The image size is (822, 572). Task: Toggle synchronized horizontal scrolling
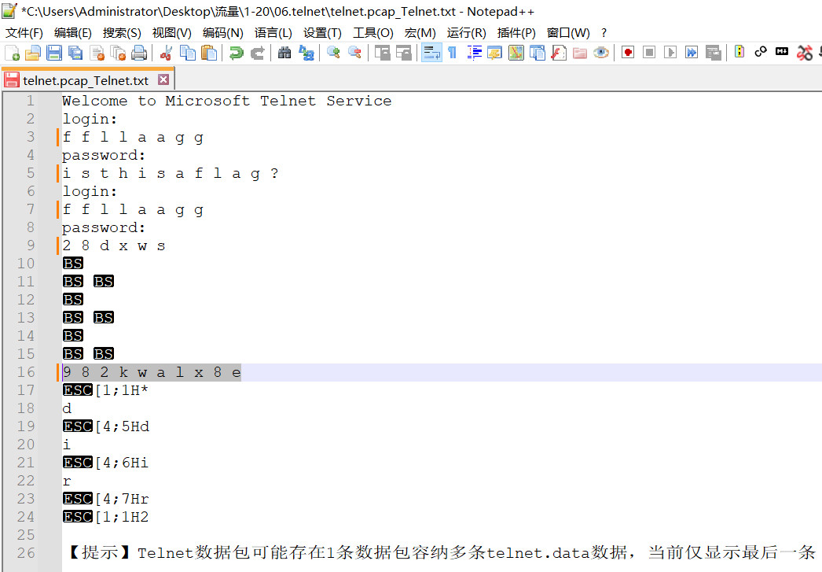(x=404, y=53)
